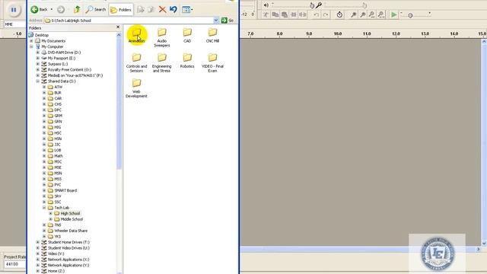Select the CNC Mill folder
487x274 pixels.
[x=212, y=36]
